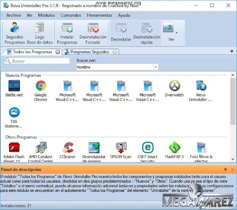
Task: Click program list scrollbar up arrow
Action: (x=233, y=75)
